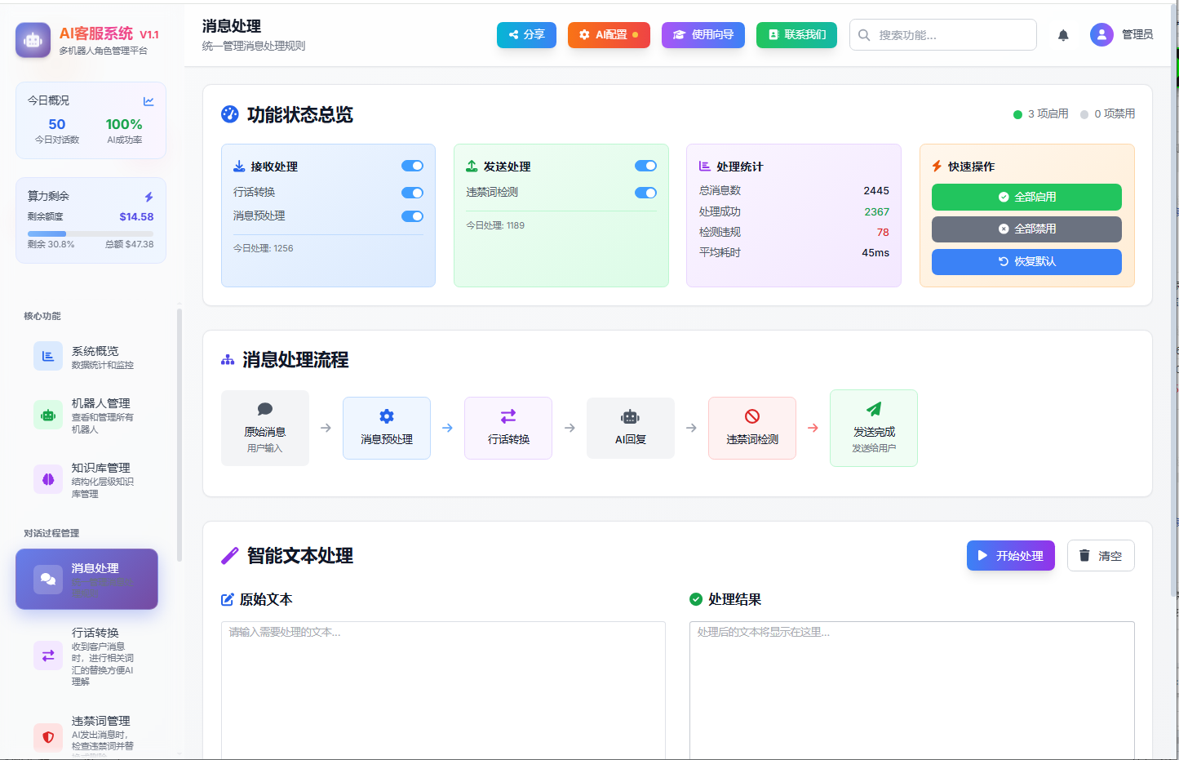Click the chart icon in 今日概况 card
Screen dimensions: 1179x760
point(148,101)
